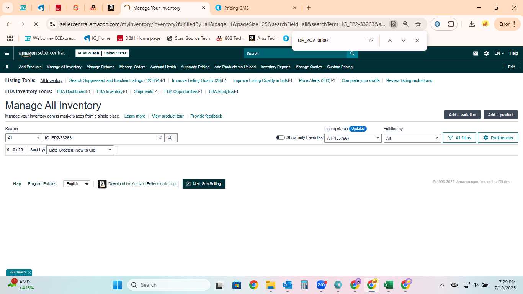Open the tab search dropdown arrow
The width and height of the screenshot is (523, 294).
(7, 8)
